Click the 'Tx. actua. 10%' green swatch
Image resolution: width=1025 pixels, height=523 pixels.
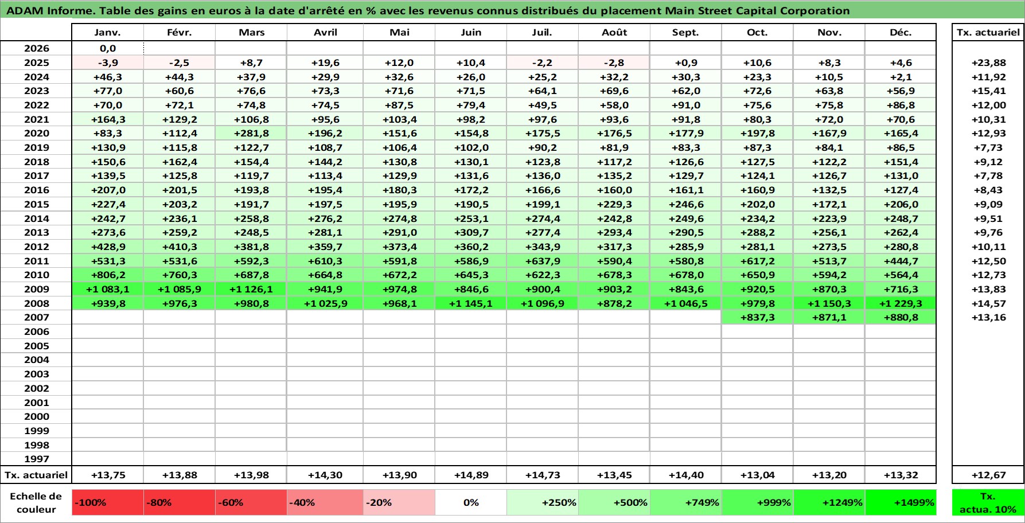(988, 502)
